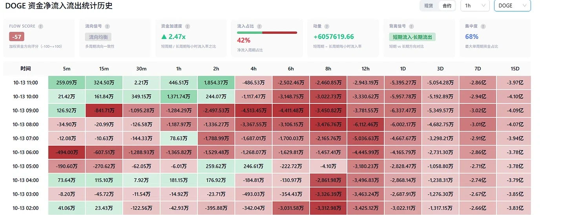The image size is (573, 215).
Task: Click the -4,513.45万 cell
Action: point(254,110)
